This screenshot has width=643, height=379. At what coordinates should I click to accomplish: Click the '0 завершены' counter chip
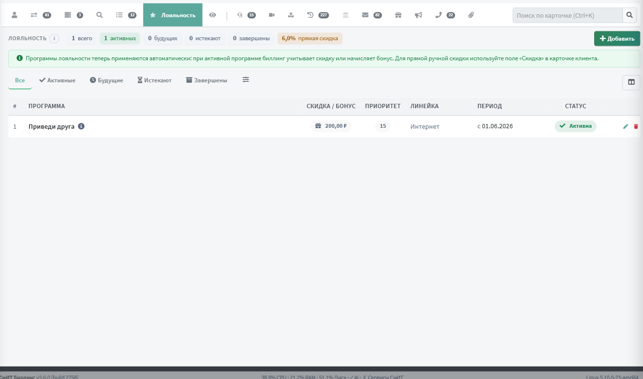click(251, 38)
